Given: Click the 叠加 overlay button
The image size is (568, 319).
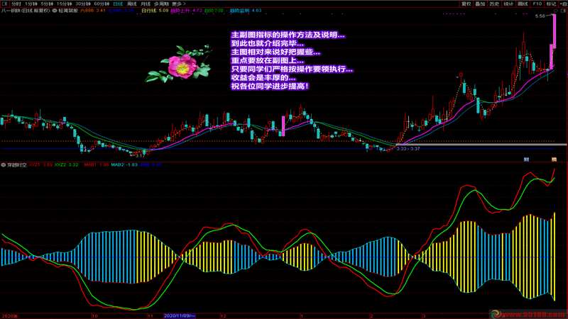Looking at the screenshot, I should click(481, 4).
